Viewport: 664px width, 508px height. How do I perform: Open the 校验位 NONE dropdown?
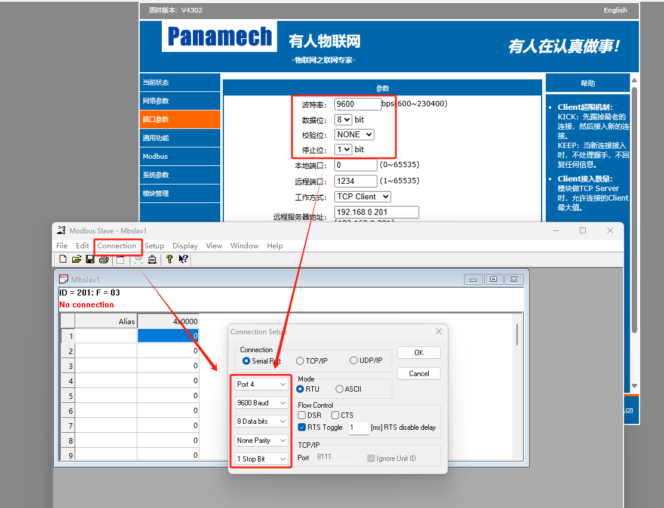coord(354,135)
